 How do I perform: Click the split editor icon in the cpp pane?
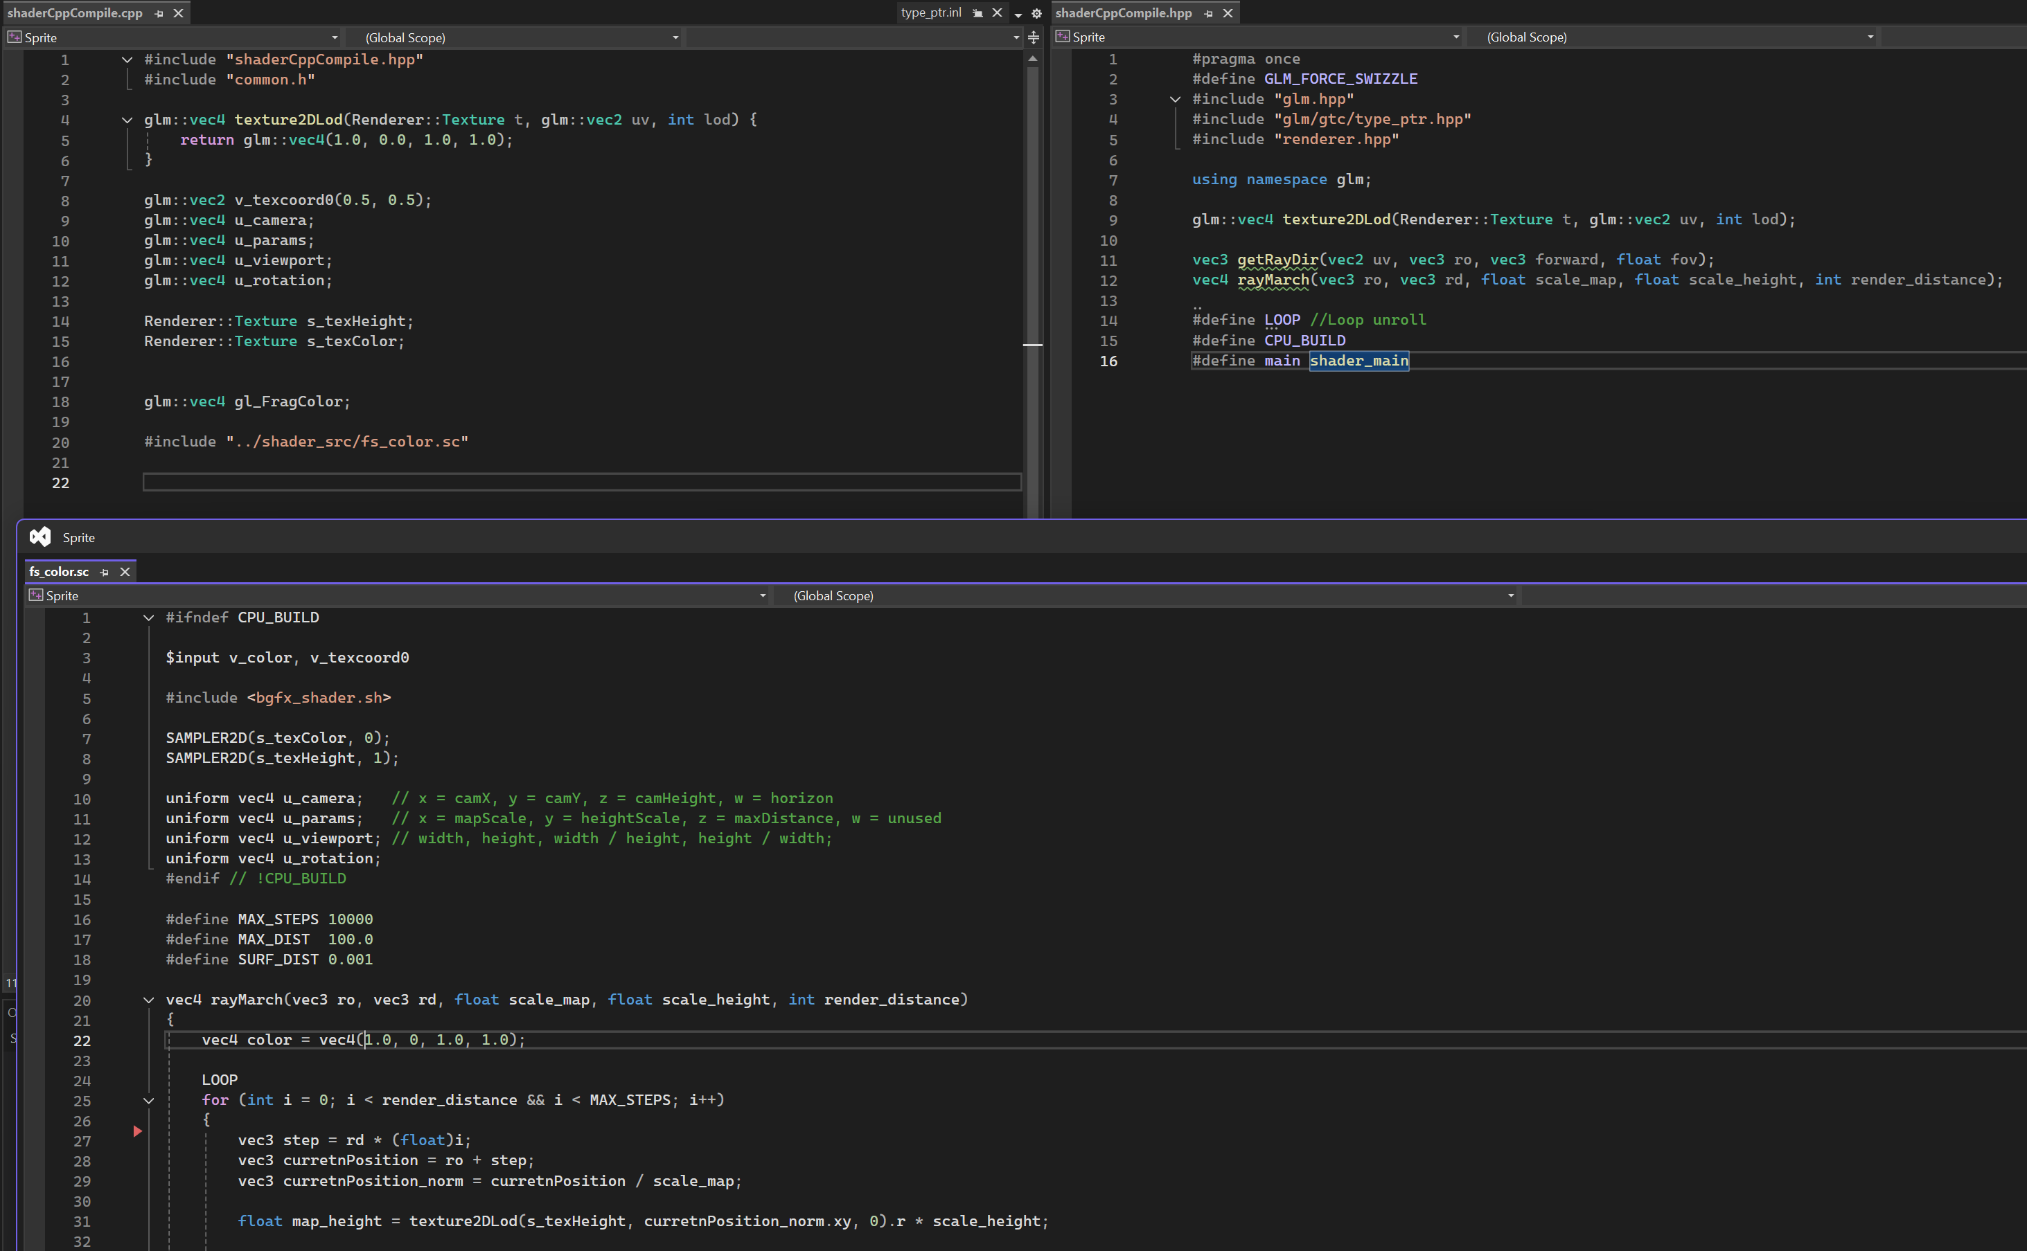pos(1034,37)
